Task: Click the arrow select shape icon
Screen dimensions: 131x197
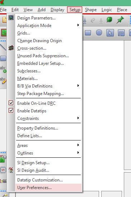Action: click(110, 33)
